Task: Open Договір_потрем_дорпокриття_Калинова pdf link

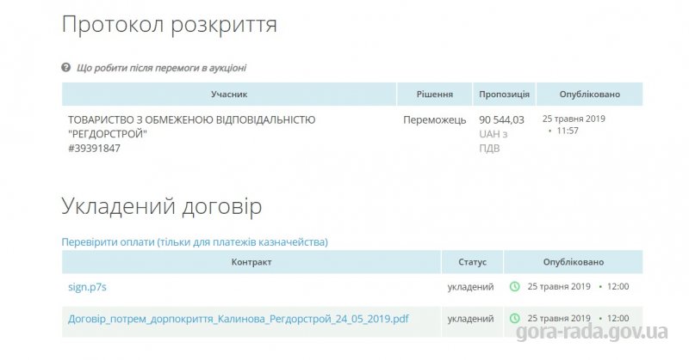Action: tap(239, 319)
